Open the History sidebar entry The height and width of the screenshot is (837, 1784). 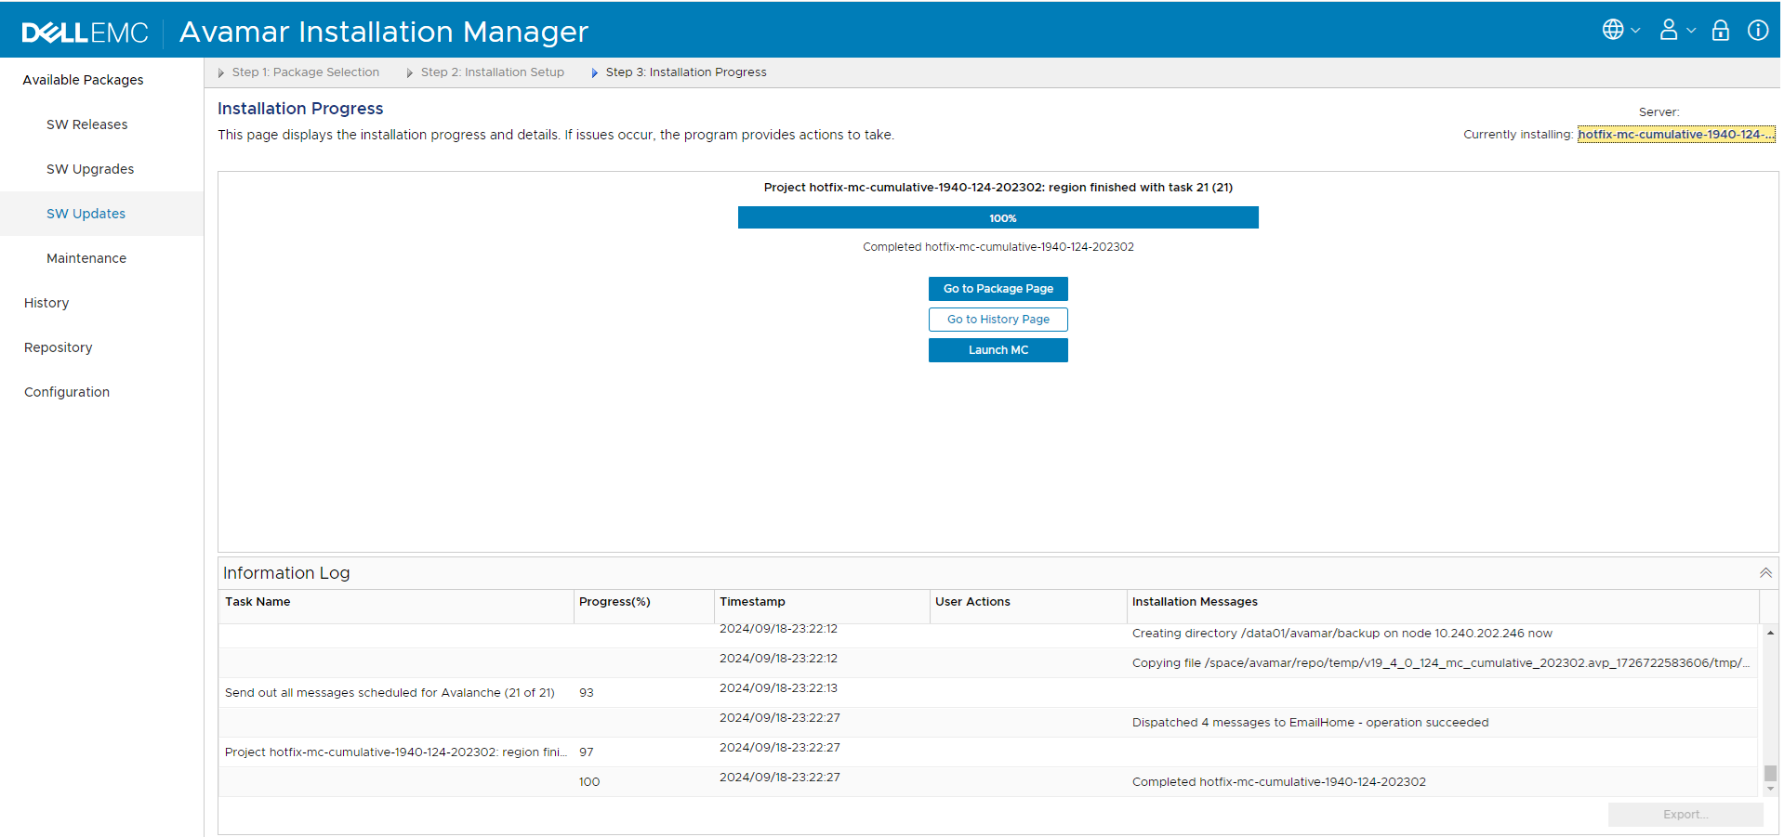46,302
